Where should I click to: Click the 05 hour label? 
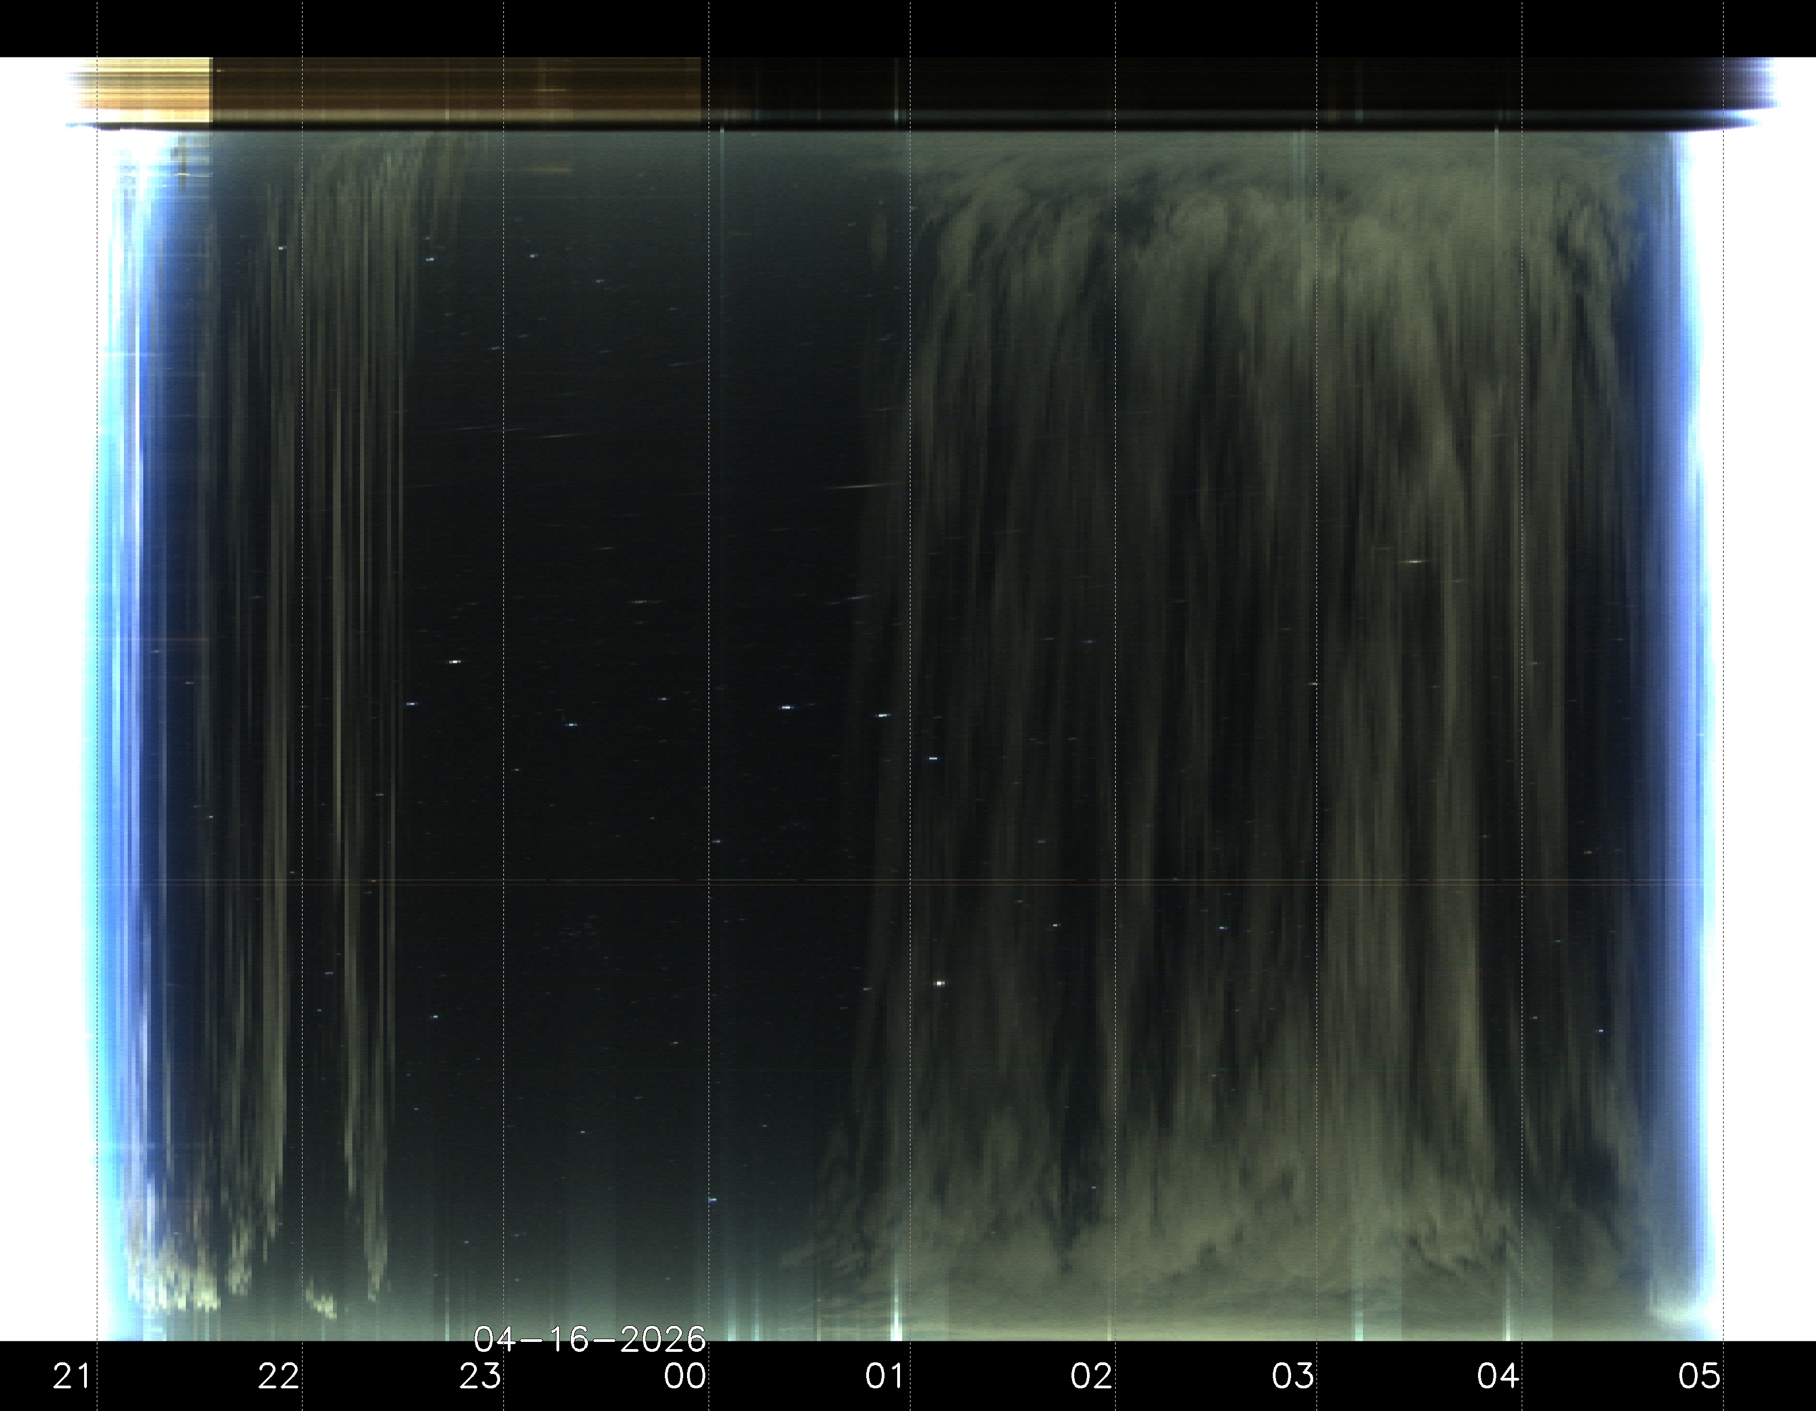pos(1699,1377)
